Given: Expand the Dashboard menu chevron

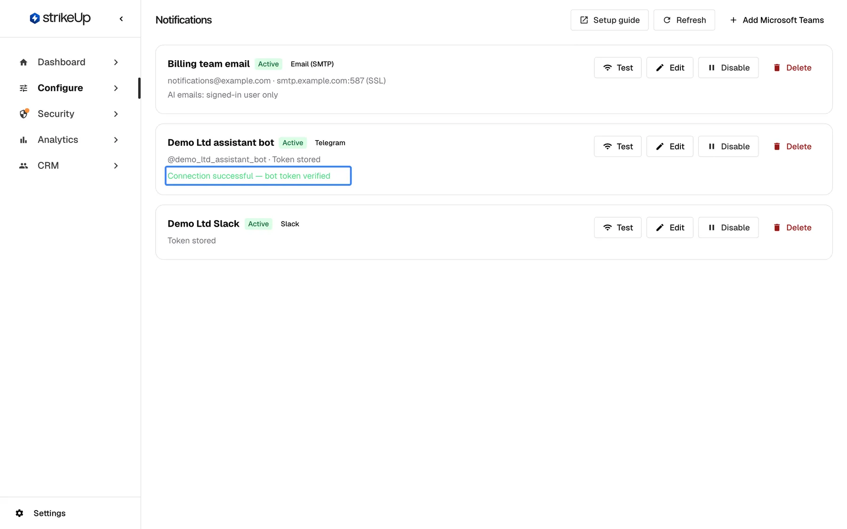Looking at the screenshot, I should [x=116, y=62].
